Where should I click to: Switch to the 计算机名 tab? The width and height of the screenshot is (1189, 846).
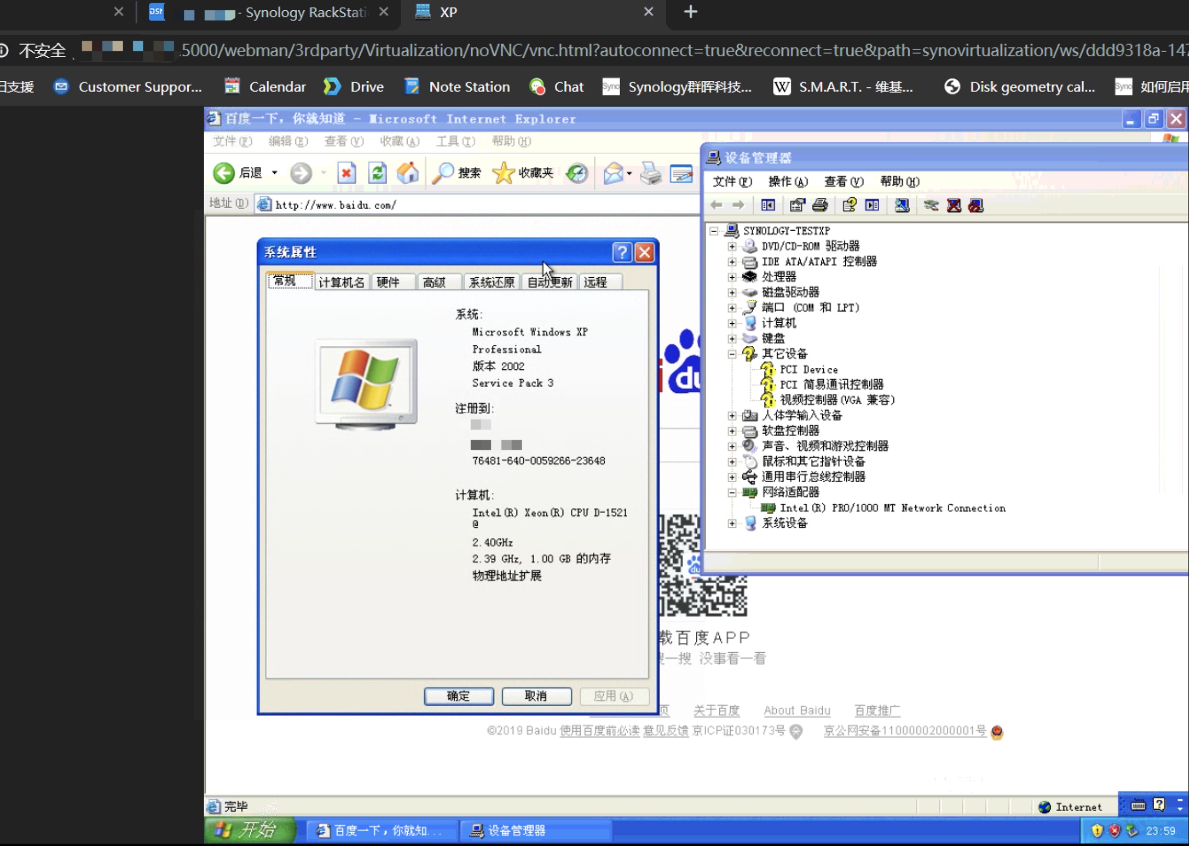[x=341, y=282]
